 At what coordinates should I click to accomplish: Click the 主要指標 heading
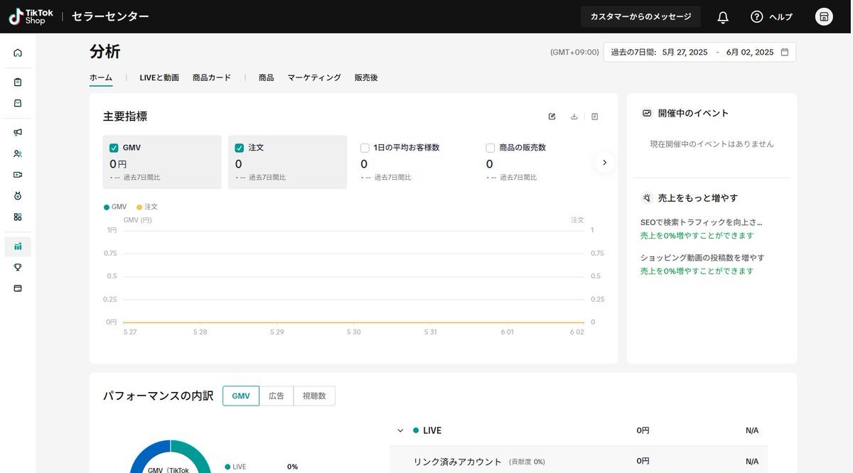(125, 116)
